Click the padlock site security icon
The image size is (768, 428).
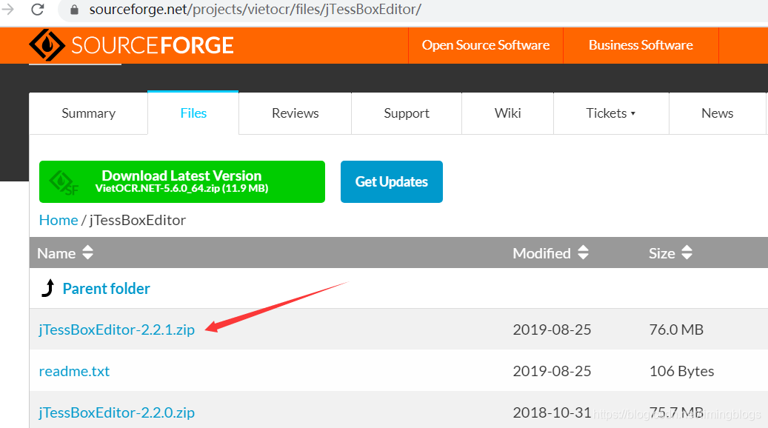click(75, 10)
